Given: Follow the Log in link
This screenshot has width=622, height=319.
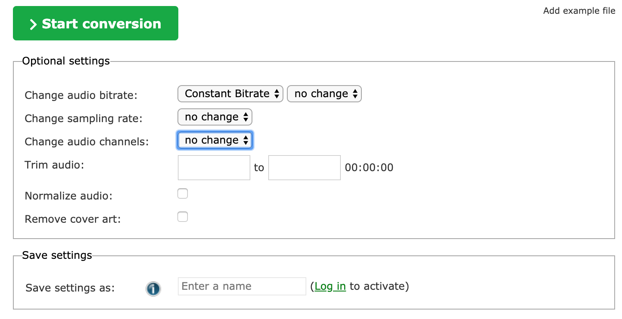Looking at the screenshot, I should (330, 286).
